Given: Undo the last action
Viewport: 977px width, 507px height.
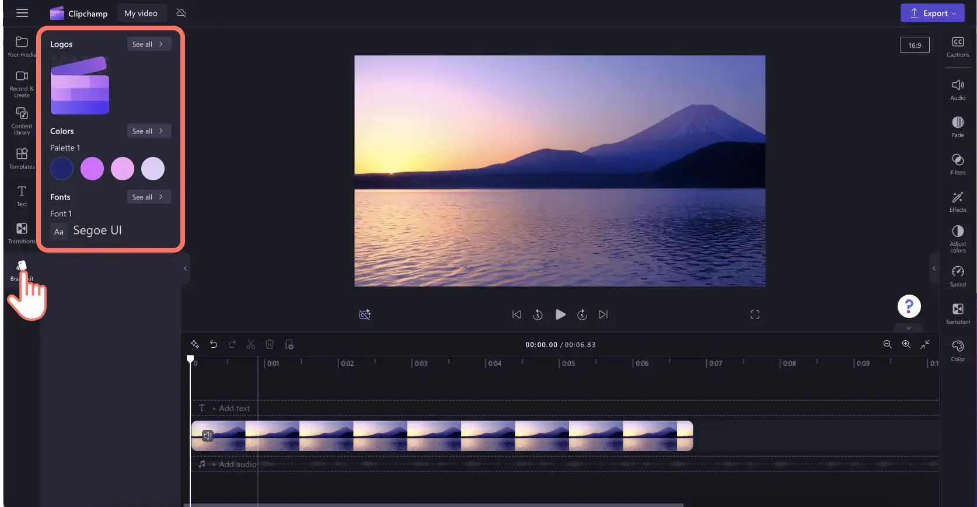Looking at the screenshot, I should click(214, 344).
